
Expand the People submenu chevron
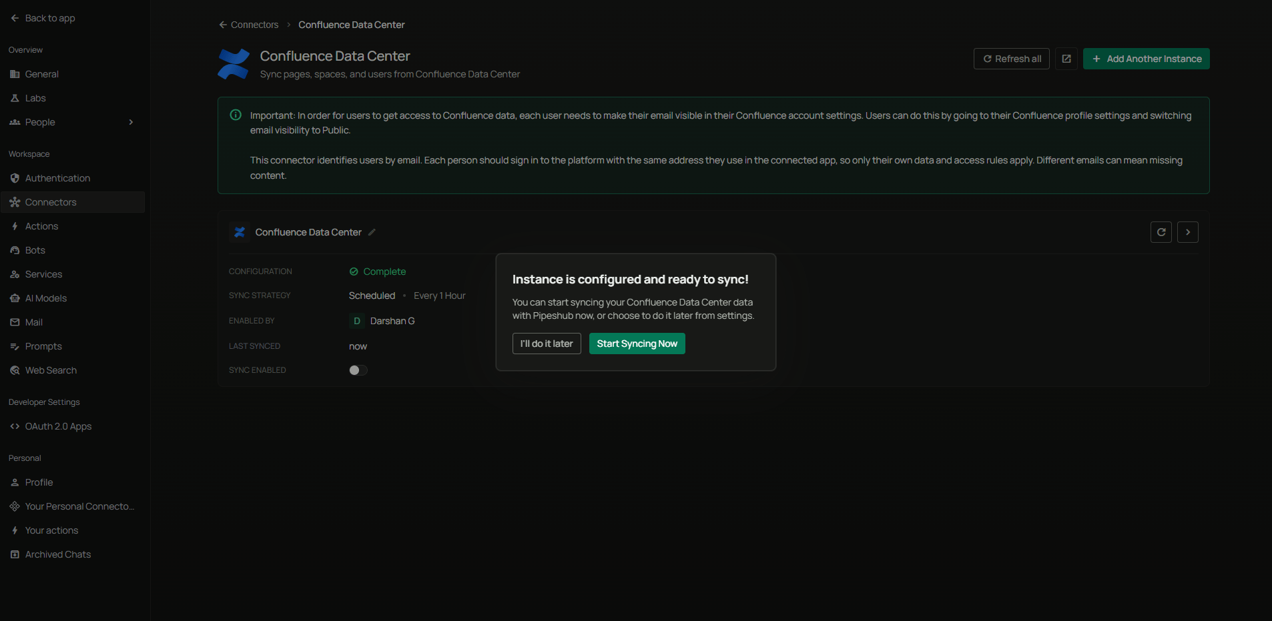(131, 122)
